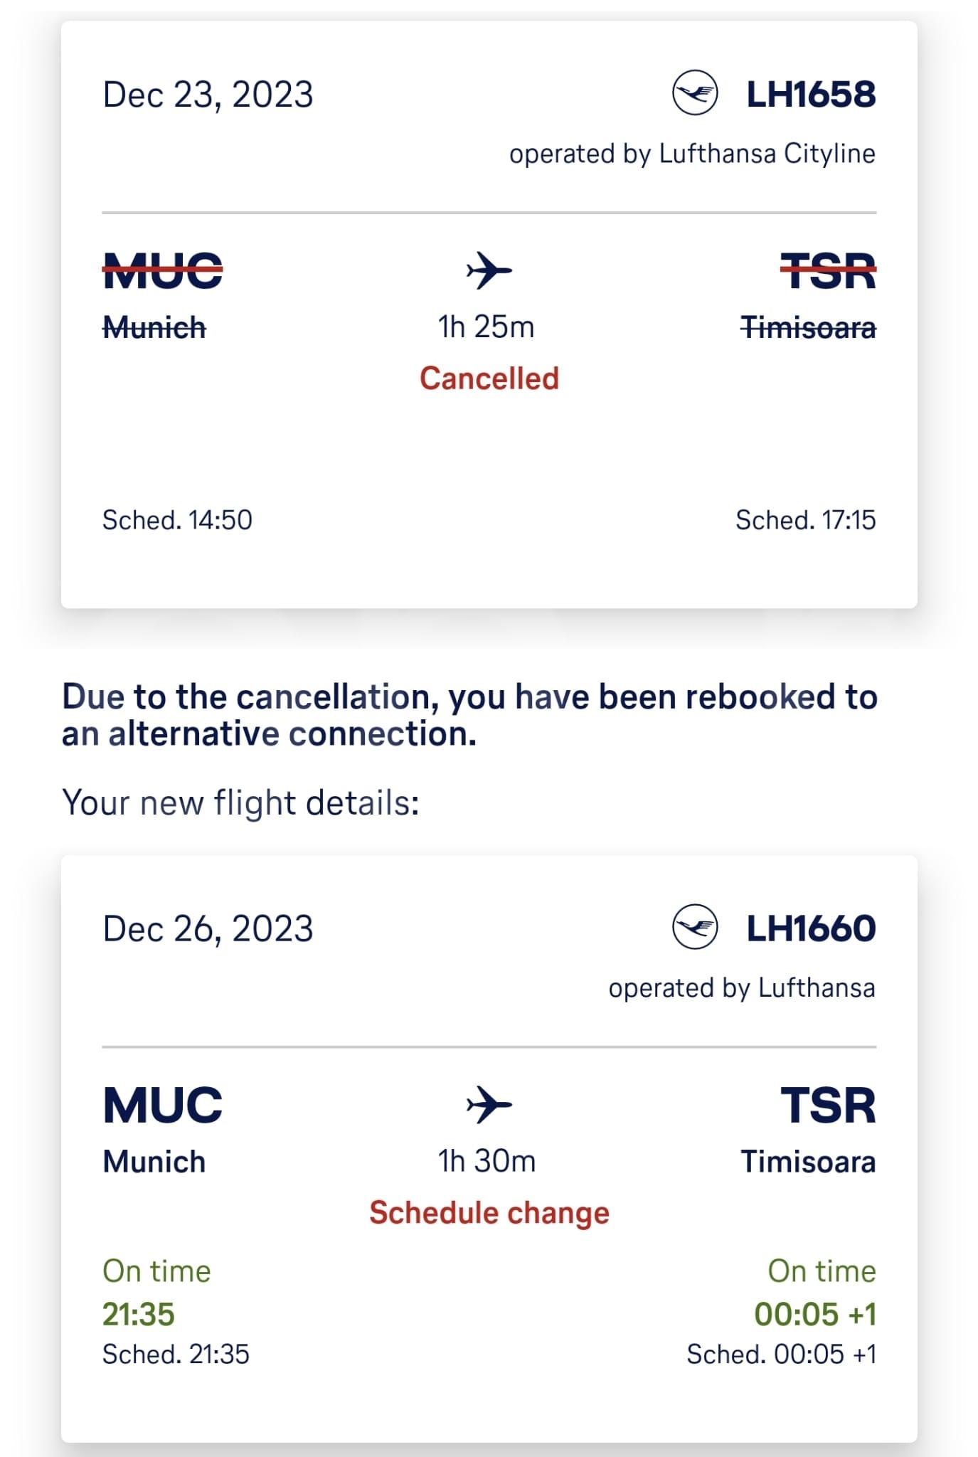Screen dimensions: 978x1457
Task: Click the TSR code on new flight
Action: (x=828, y=1105)
